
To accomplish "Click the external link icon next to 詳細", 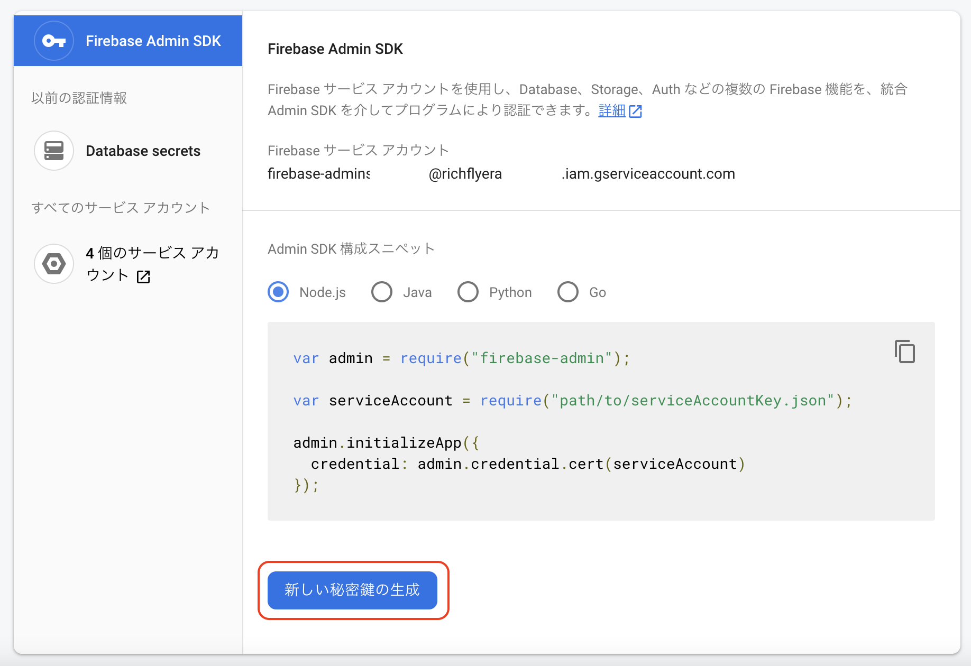I will point(635,111).
